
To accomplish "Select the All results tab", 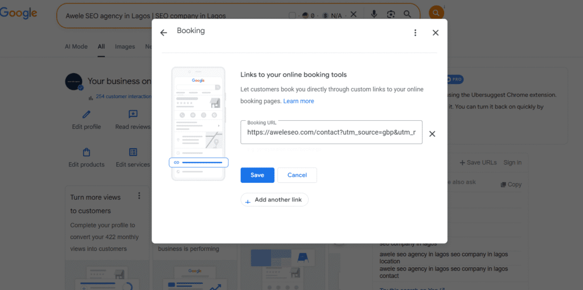I will (101, 47).
